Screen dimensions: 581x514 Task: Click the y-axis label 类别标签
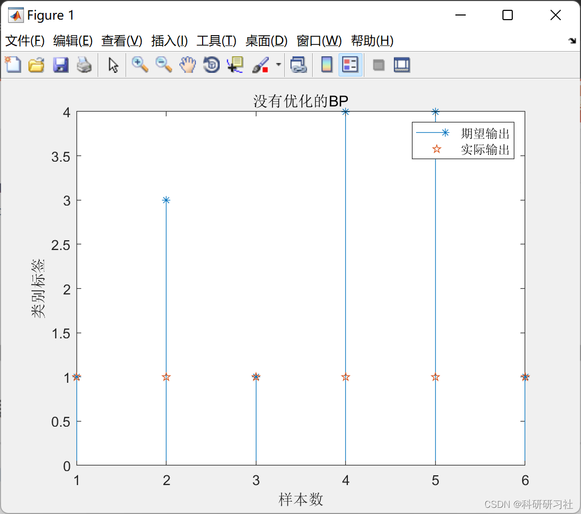[38, 288]
